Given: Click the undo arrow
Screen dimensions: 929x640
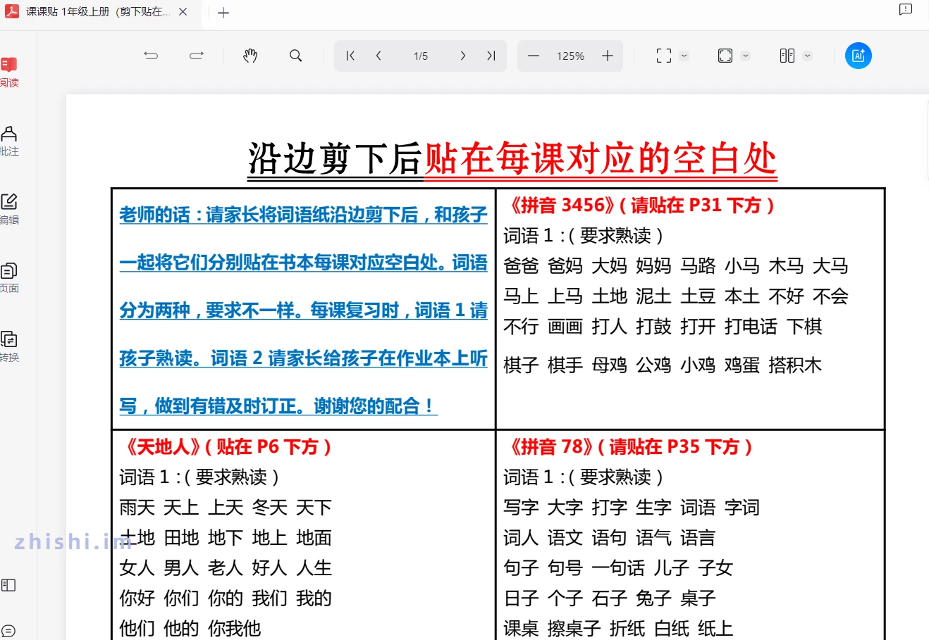Looking at the screenshot, I should coord(151,56).
